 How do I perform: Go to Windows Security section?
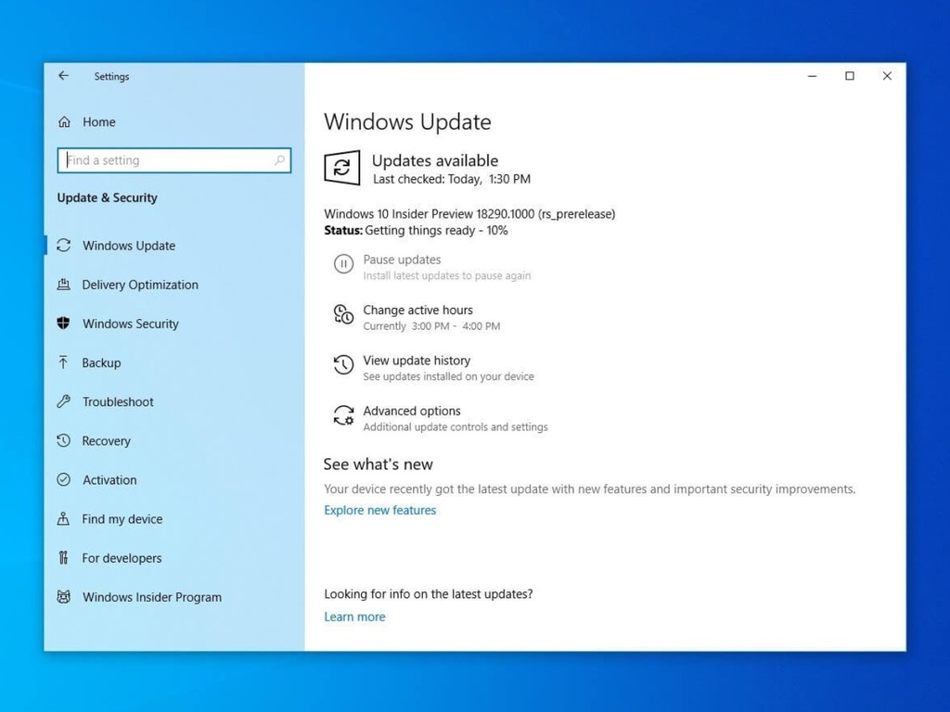pyautogui.click(x=131, y=324)
